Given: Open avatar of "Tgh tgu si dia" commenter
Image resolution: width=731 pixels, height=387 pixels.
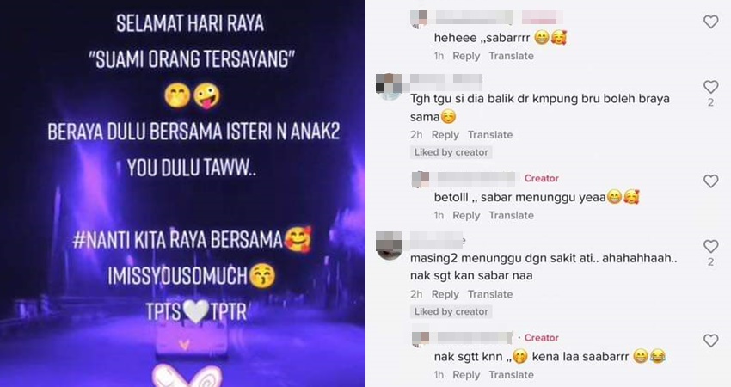Looking at the screenshot, I should (x=390, y=86).
